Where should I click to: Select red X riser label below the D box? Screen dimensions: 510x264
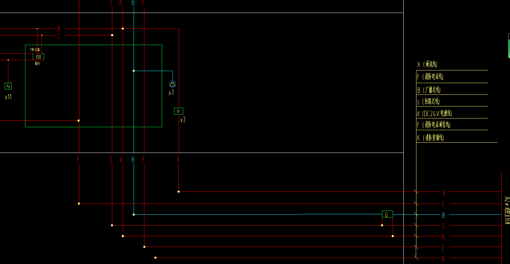coord(178,160)
